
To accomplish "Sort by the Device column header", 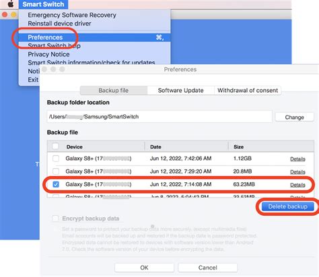I will pyautogui.click(x=75, y=147).
